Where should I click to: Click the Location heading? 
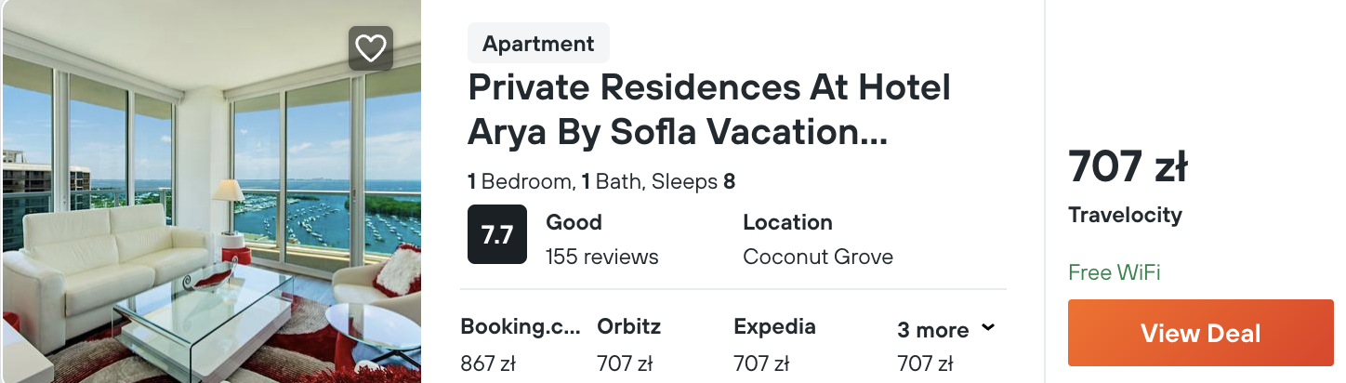point(787,222)
